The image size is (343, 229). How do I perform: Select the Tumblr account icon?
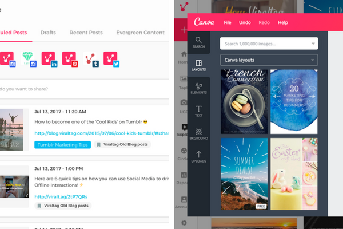(91, 60)
